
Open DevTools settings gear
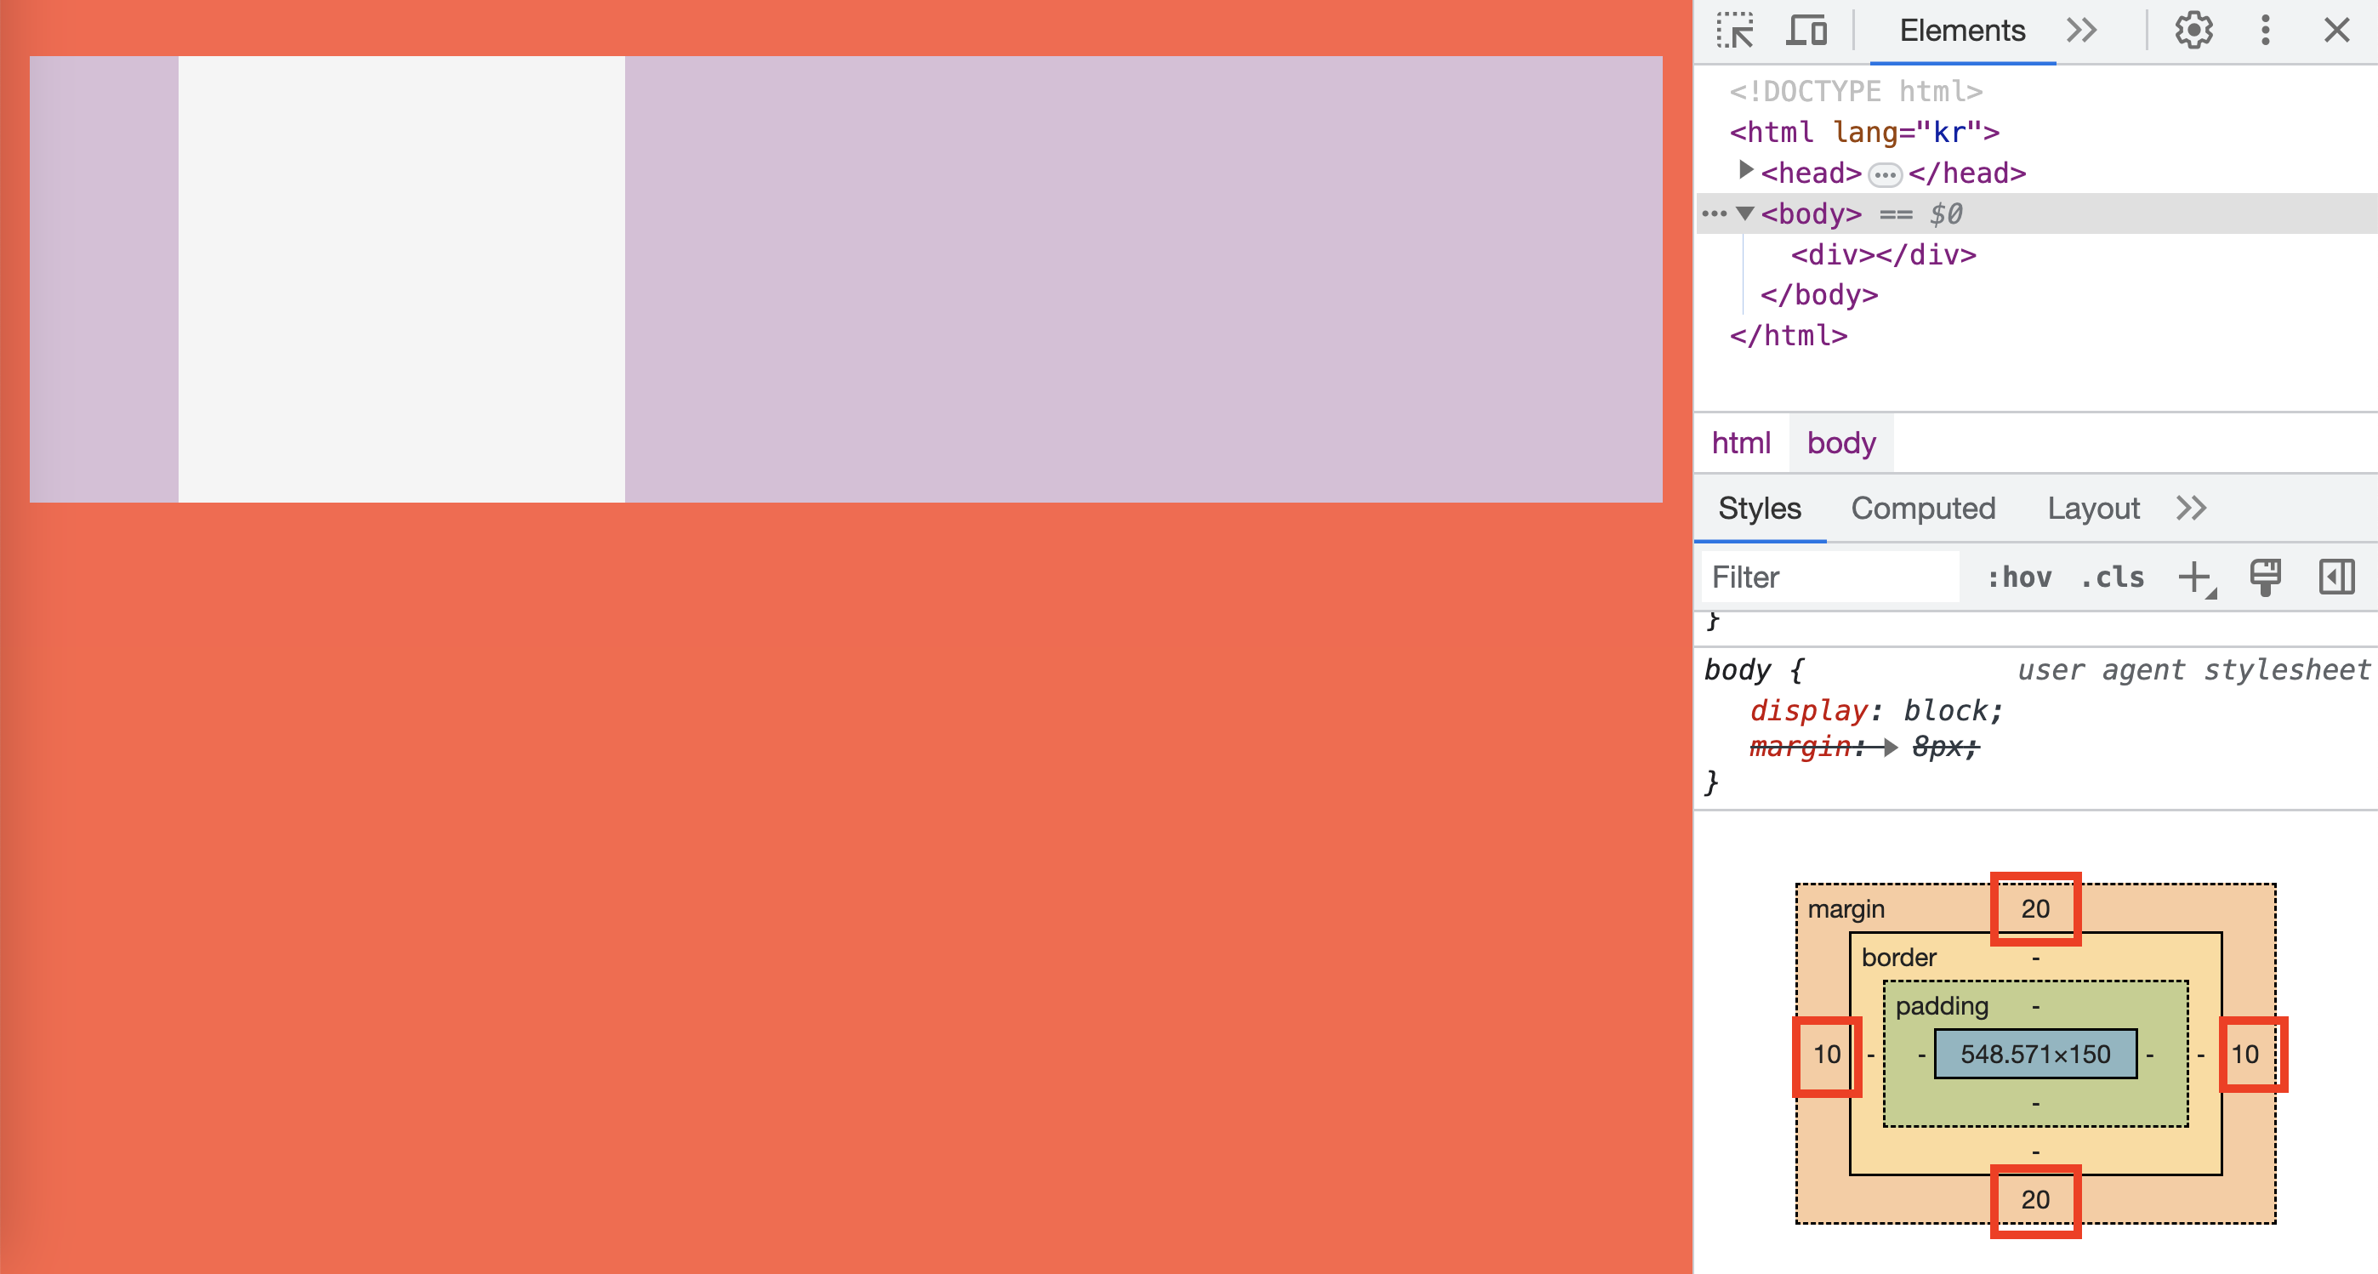click(2193, 31)
